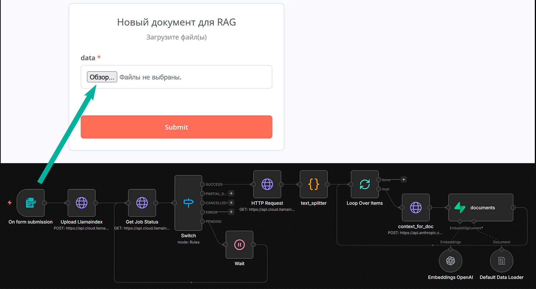Open the HTTP Request globe node

[267, 184]
